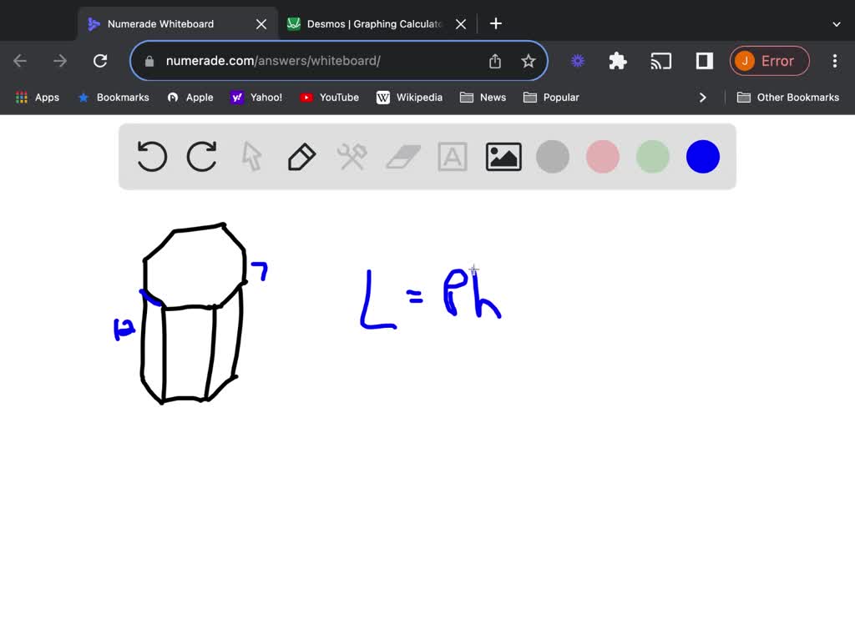Image resolution: width=855 pixels, height=619 pixels.
Task: Click the Undo icon on the whiteboard toolbar
Action: (x=151, y=156)
